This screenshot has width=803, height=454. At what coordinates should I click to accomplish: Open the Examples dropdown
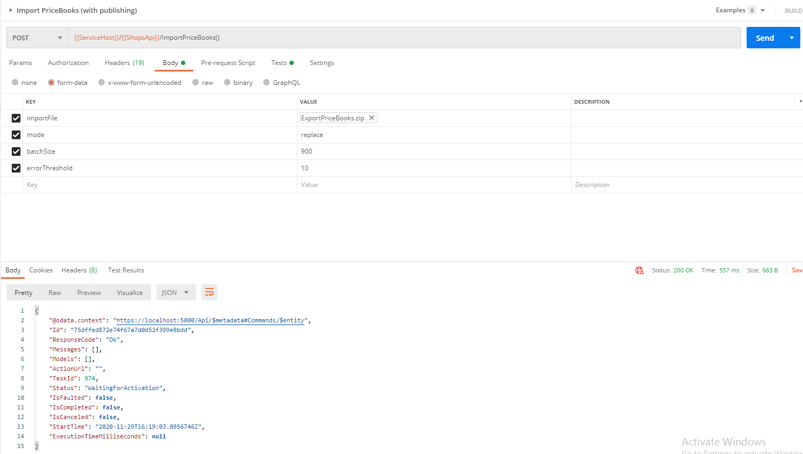[x=762, y=10]
